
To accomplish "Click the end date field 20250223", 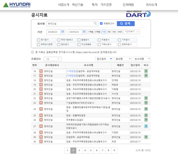I will coord(75,32).
